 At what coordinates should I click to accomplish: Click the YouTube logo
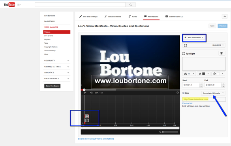[x=9, y=5]
